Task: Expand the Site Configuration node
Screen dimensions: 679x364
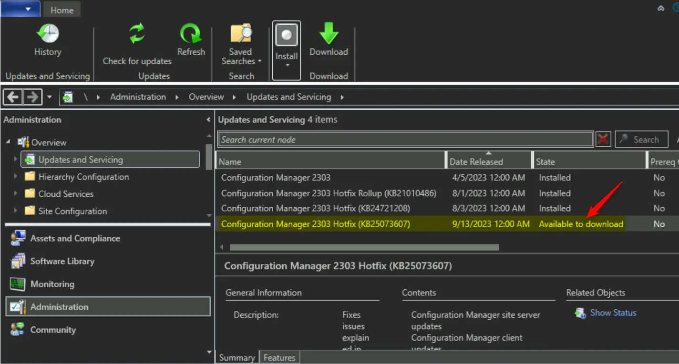Action: point(16,211)
